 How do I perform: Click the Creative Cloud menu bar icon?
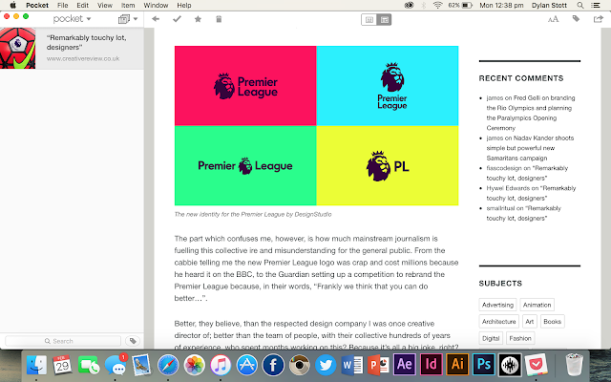[x=409, y=5]
